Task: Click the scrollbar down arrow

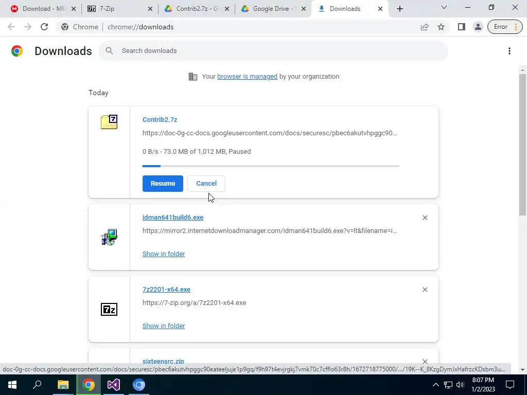Action: 522,370
